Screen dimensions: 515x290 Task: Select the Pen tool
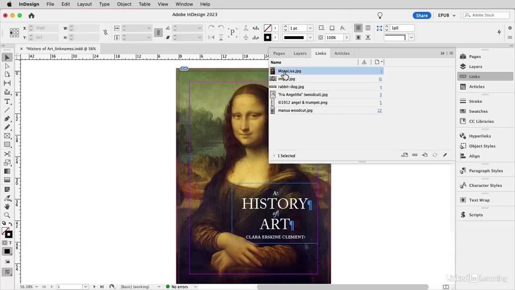click(7, 119)
